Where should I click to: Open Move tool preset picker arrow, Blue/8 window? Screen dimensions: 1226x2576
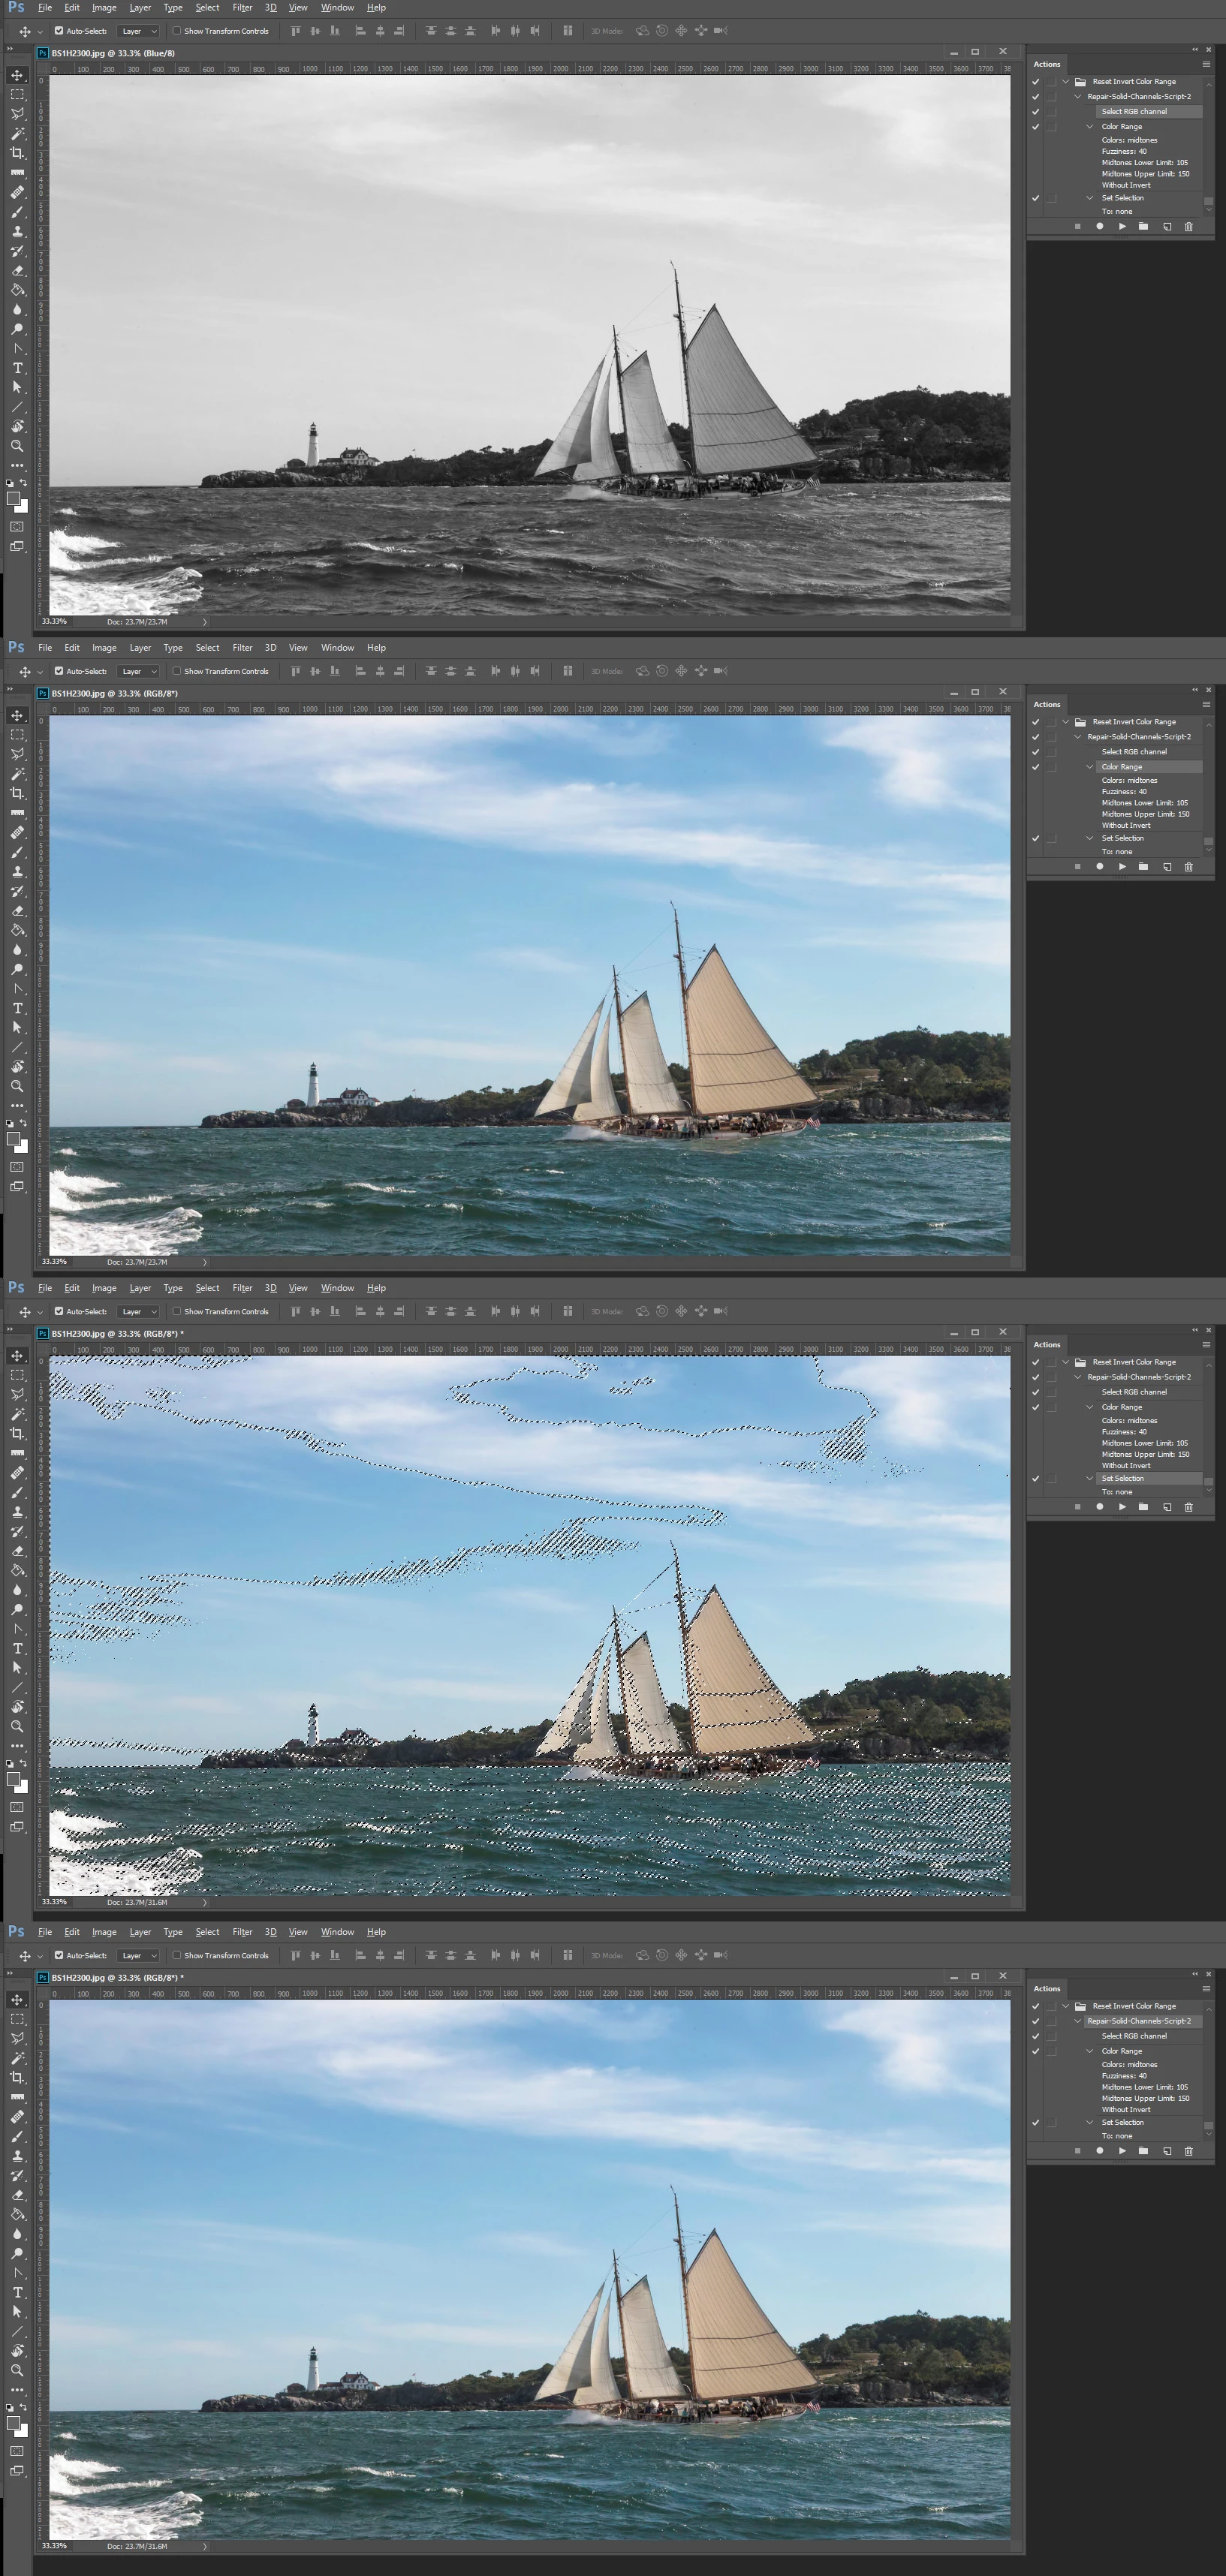click(40, 31)
